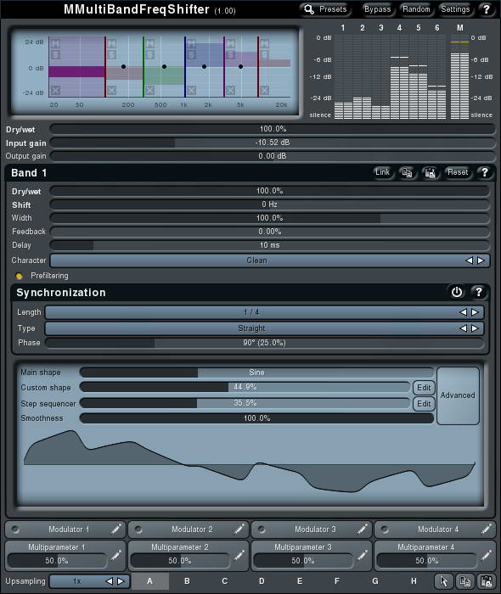The image size is (501, 594).
Task: Edit Modulator 4 with pencil icon
Action: coord(487,529)
